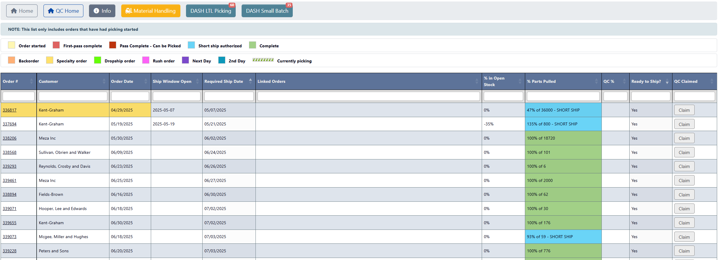The width and height of the screenshot is (718, 260).
Task: Click the Dropship order legend swatch
Action: (98, 60)
